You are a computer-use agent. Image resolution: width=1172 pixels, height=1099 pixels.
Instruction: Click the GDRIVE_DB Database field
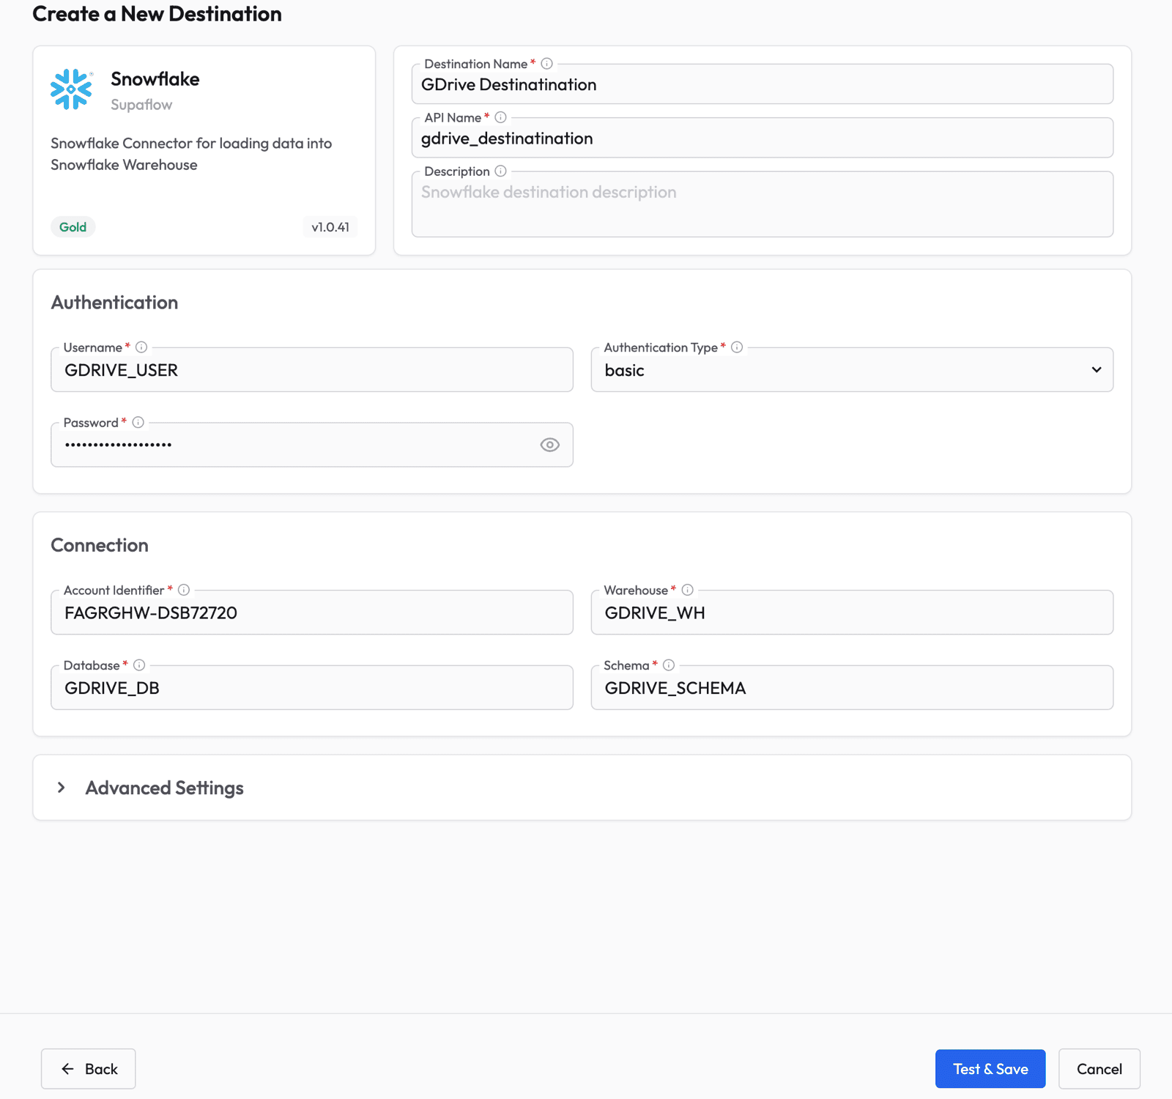[311, 687]
